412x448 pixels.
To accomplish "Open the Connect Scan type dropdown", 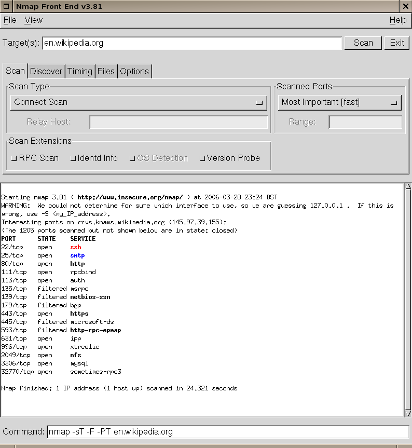I will [139, 102].
